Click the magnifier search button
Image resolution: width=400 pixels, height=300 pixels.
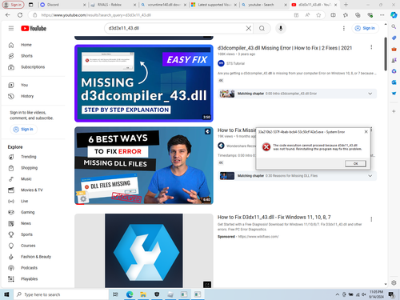click(262, 28)
